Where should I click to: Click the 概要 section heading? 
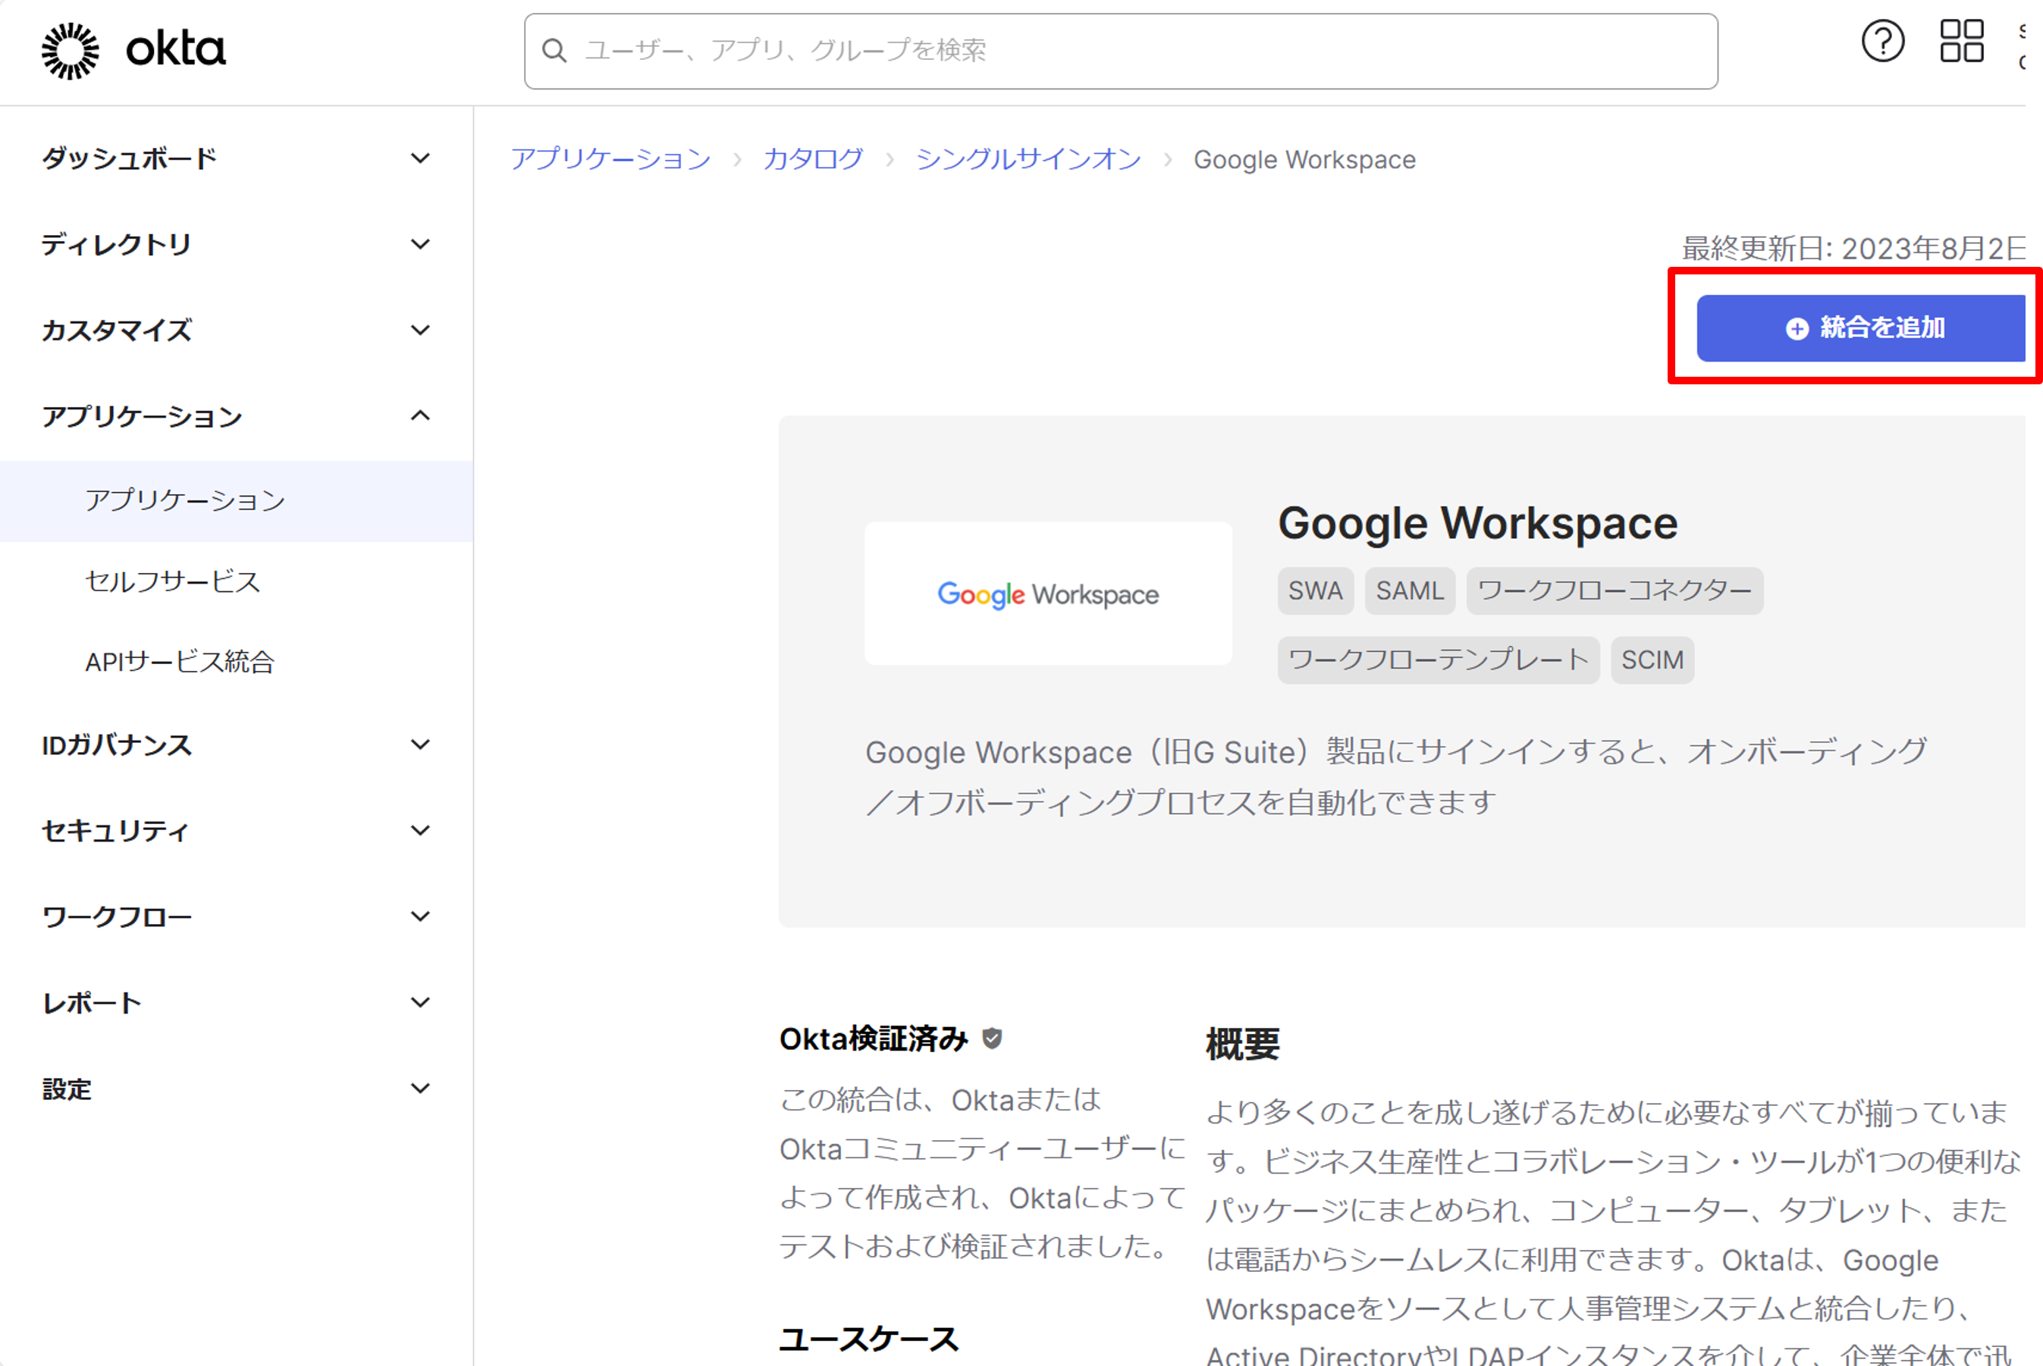coord(1242,1043)
